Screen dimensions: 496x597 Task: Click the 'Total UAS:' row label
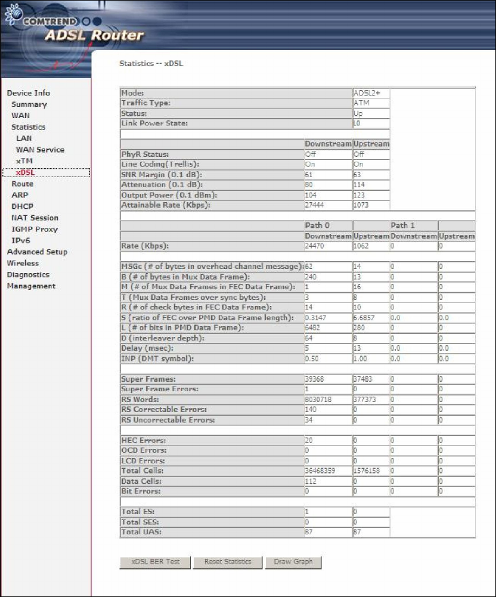pos(141,532)
